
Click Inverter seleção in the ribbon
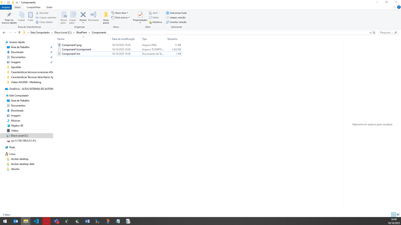click(x=177, y=22)
